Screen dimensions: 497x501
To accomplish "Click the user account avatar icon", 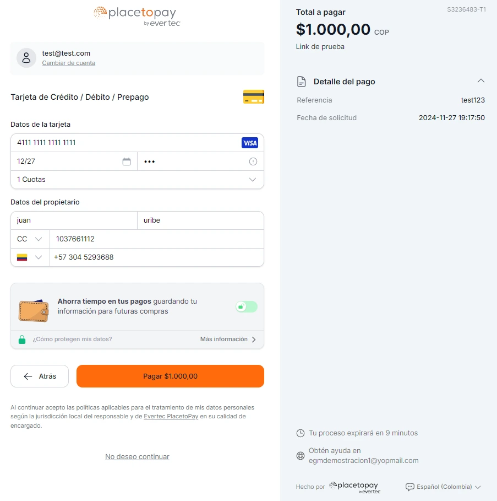I will pos(26,58).
